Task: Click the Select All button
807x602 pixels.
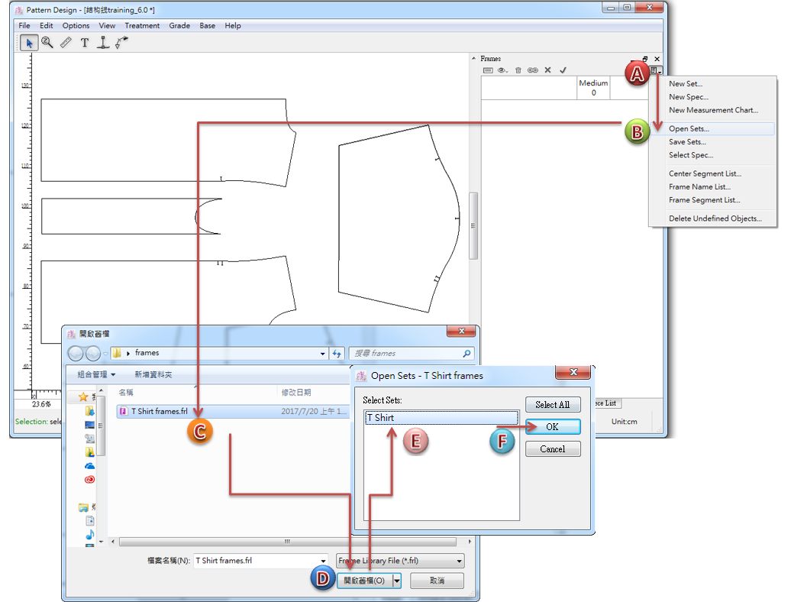Action: coord(552,405)
